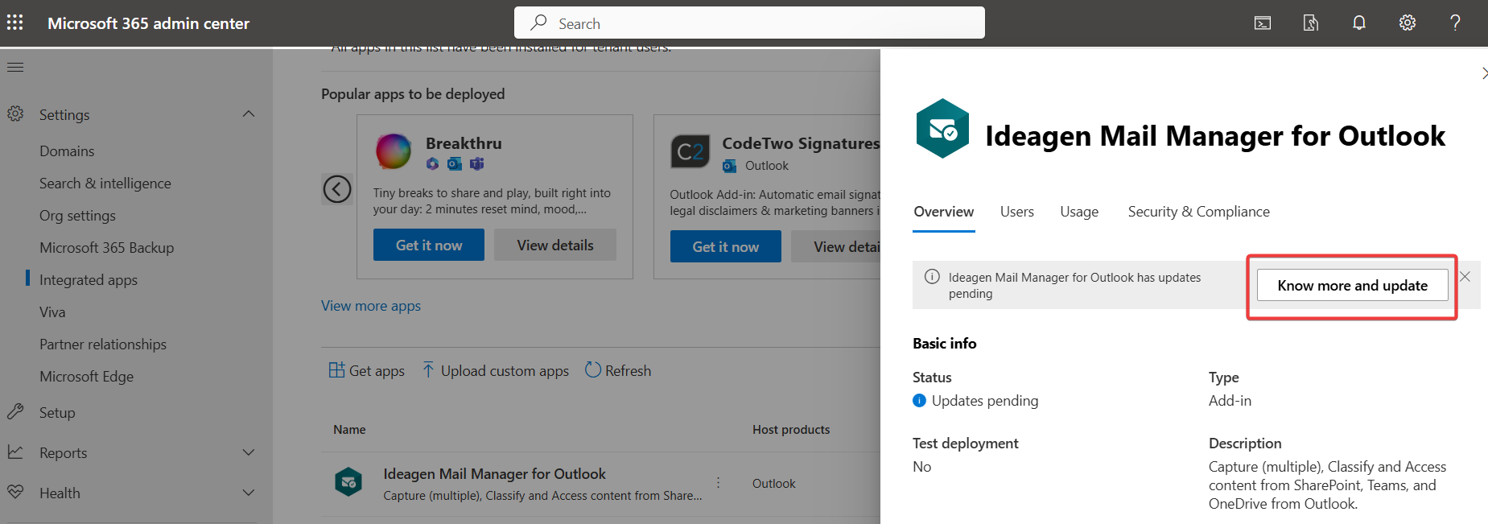
Task: Toggle the navigation hamburger menu
Action: [15, 67]
